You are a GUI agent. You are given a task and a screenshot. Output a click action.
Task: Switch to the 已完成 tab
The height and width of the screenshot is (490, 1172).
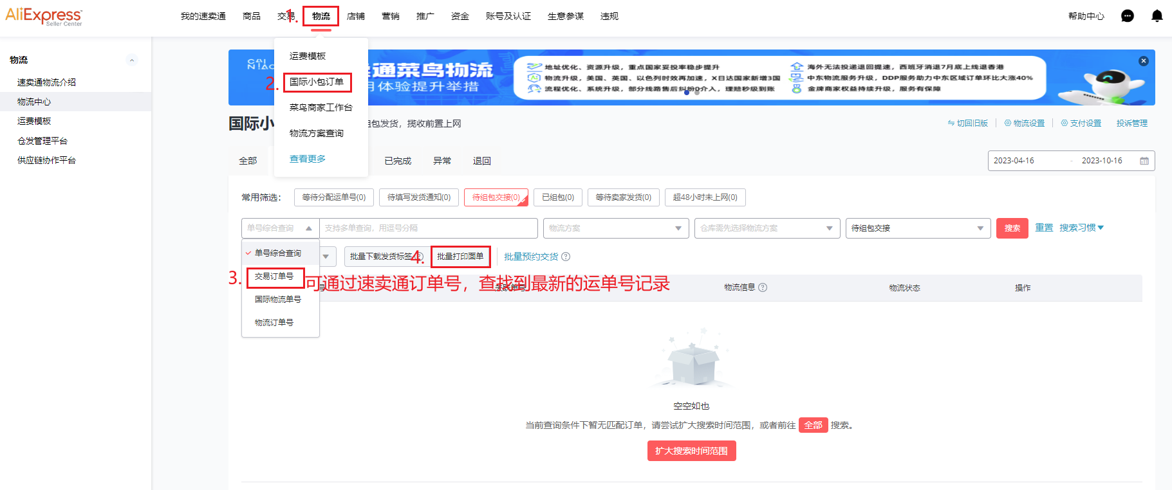click(x=398, y=161)
